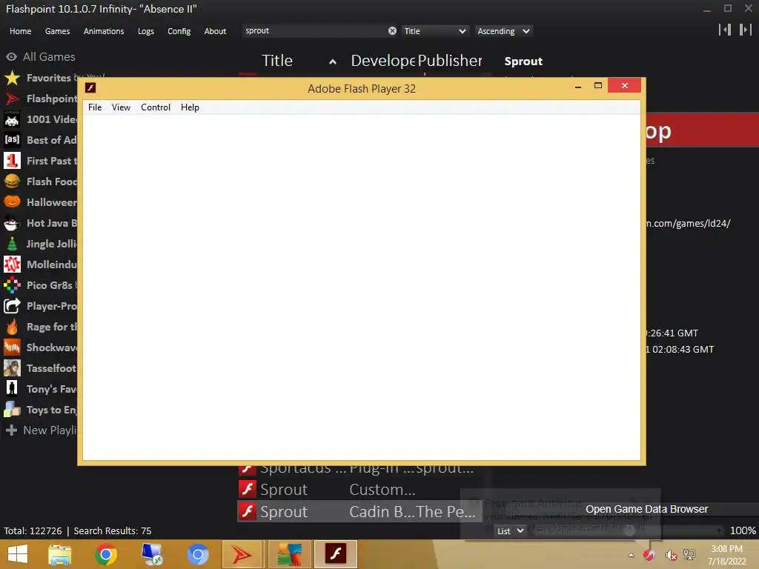Open the Rage flame playlist icon
The width and height of the screenshot is (759, 569).
(x=12, y=327)
